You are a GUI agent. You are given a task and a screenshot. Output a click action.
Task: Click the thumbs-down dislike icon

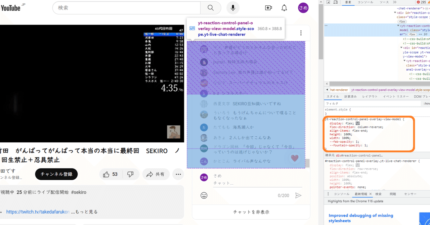[131, 174]
